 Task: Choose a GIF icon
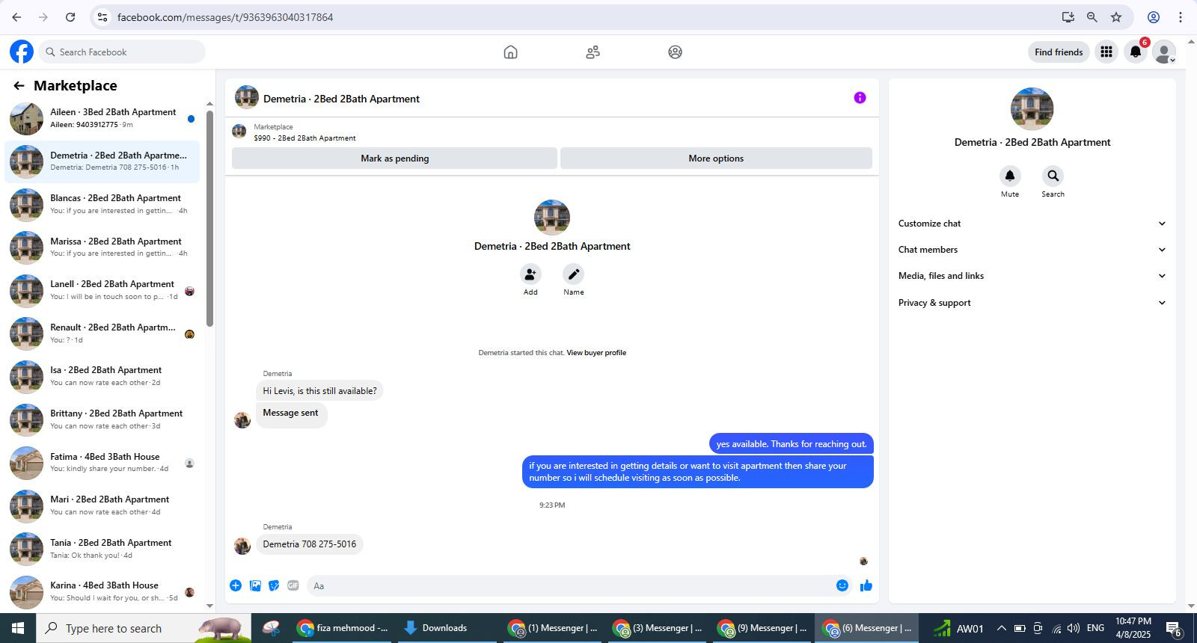pyautogui.click(x=293, y=585)
